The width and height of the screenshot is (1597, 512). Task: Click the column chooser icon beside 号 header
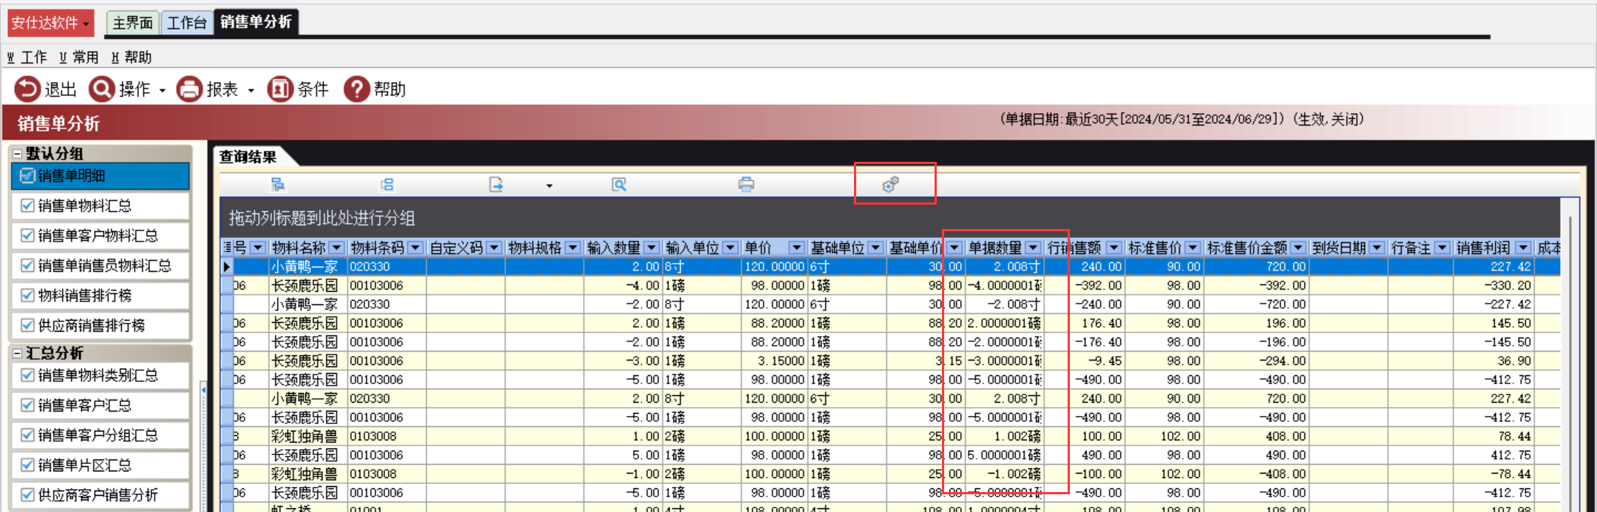tap(227, 248)
